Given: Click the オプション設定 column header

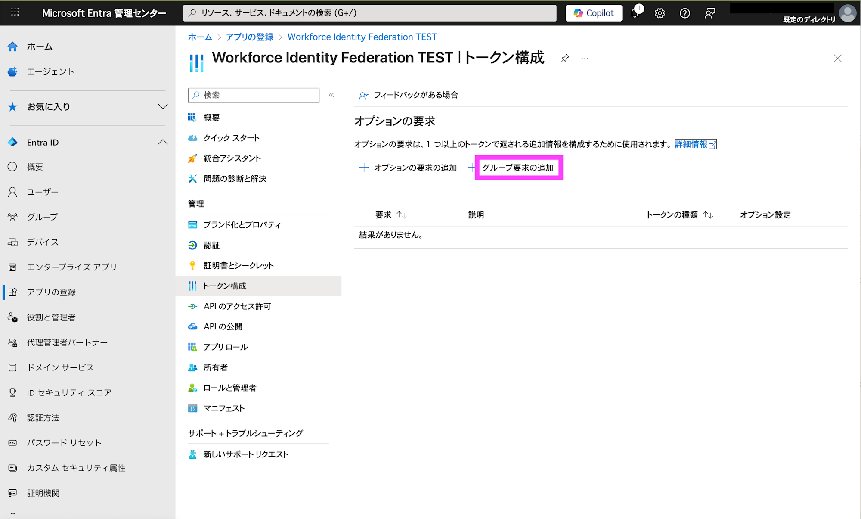Looking at the screenshot, I should 765,215.
